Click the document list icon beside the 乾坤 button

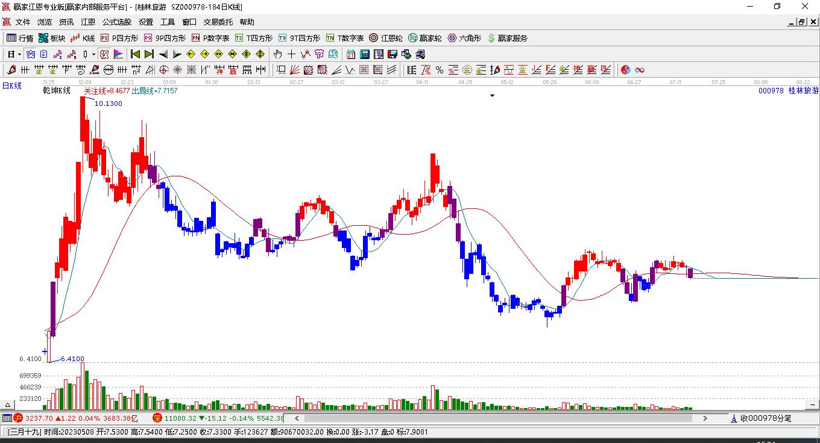coord(43,54)
